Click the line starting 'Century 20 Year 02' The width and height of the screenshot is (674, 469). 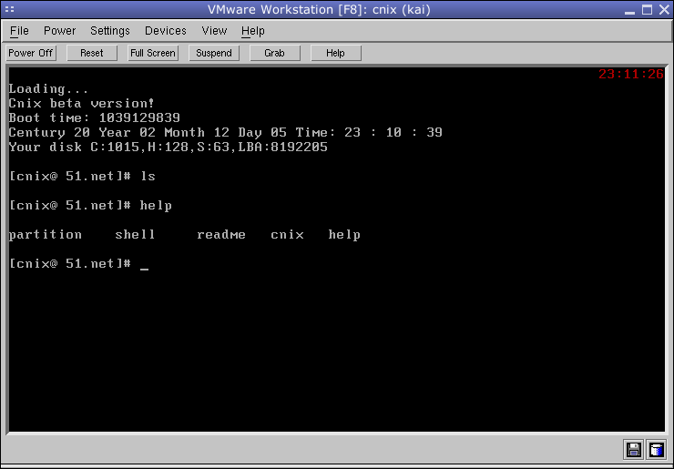tap(225, 132)
